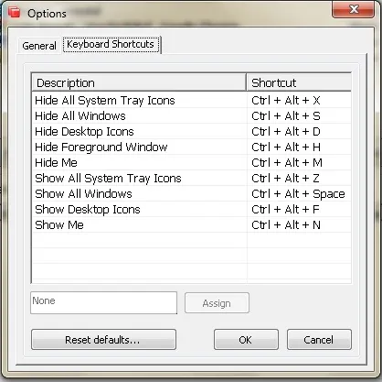This screenshot has height=382, width=382.
Task: Click the red Options app icon in title bar
Action: point(14,13)
